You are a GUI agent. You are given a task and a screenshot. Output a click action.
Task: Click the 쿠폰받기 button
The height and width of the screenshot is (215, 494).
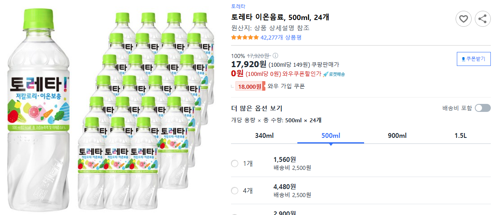pos(474,59)
